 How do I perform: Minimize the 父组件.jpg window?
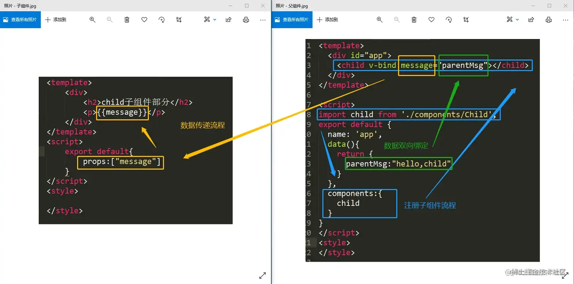[x=533, y=6]
